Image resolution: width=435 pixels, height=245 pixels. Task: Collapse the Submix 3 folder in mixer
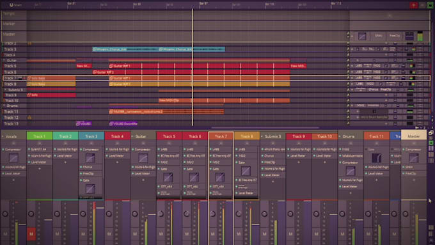point(262,136)
